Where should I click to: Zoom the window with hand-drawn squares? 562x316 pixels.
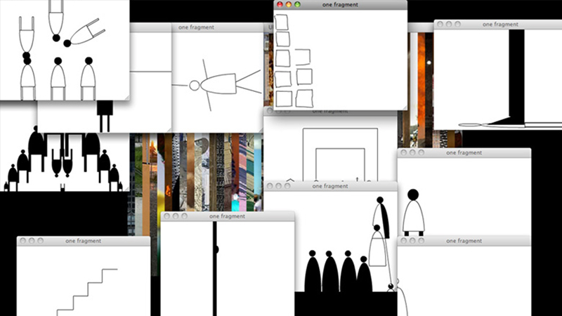(297, 5)
